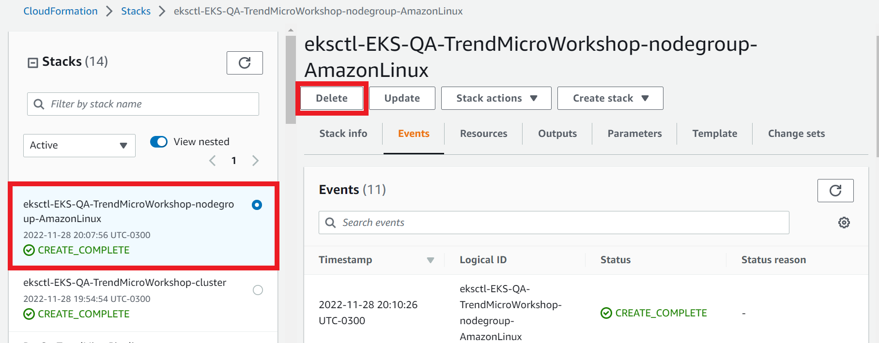Go to next page of stacks
The height and width of the screenshot is (343, 879).
[x=256, y=161]
